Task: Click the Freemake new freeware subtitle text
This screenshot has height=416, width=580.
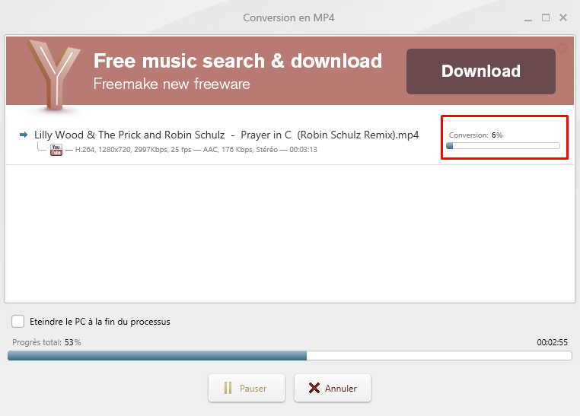Action: click(171, 84)
